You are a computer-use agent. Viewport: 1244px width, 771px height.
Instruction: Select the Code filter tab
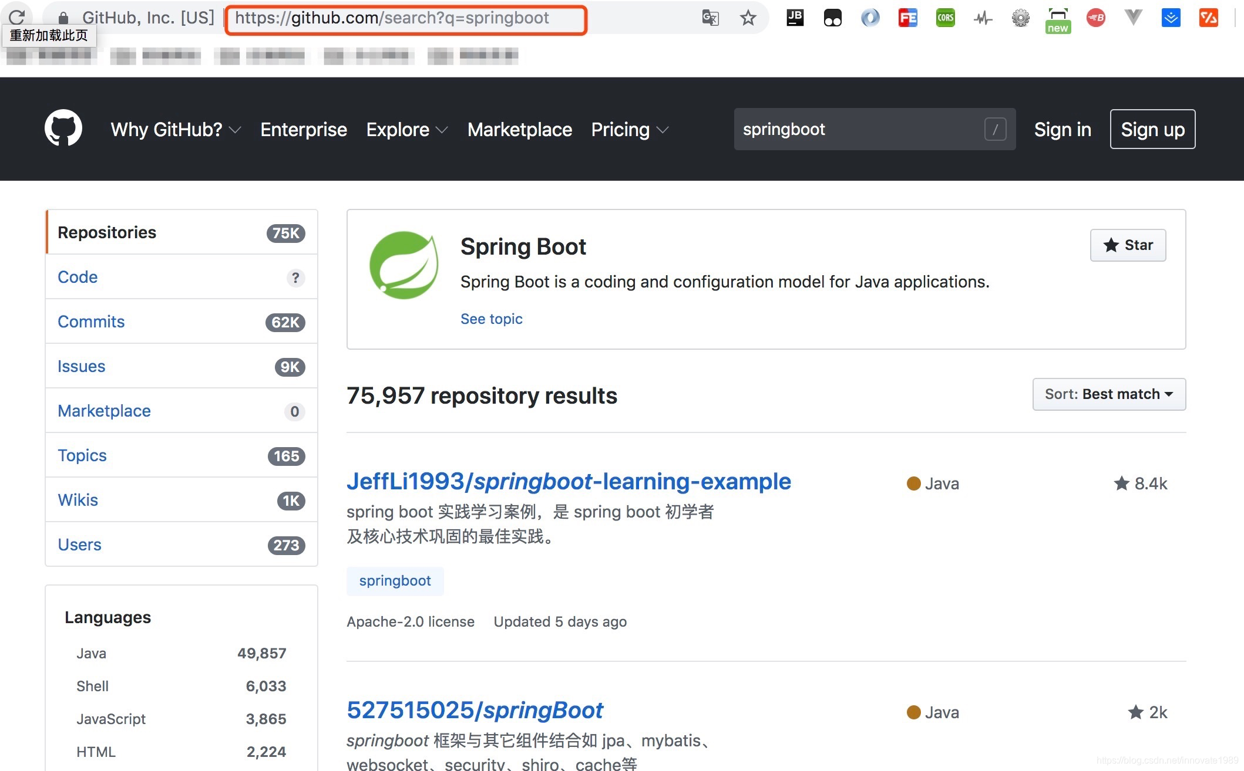click(76, 277)
